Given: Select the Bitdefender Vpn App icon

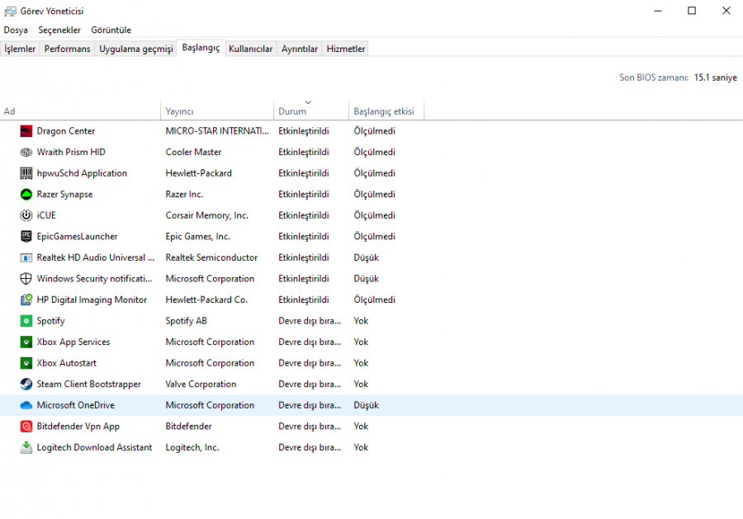Looking at the screenshot, I should pos(26,427).
